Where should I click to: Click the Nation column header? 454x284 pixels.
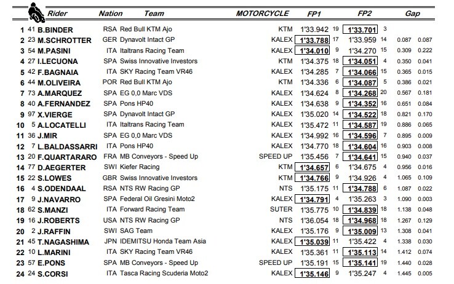111,14
